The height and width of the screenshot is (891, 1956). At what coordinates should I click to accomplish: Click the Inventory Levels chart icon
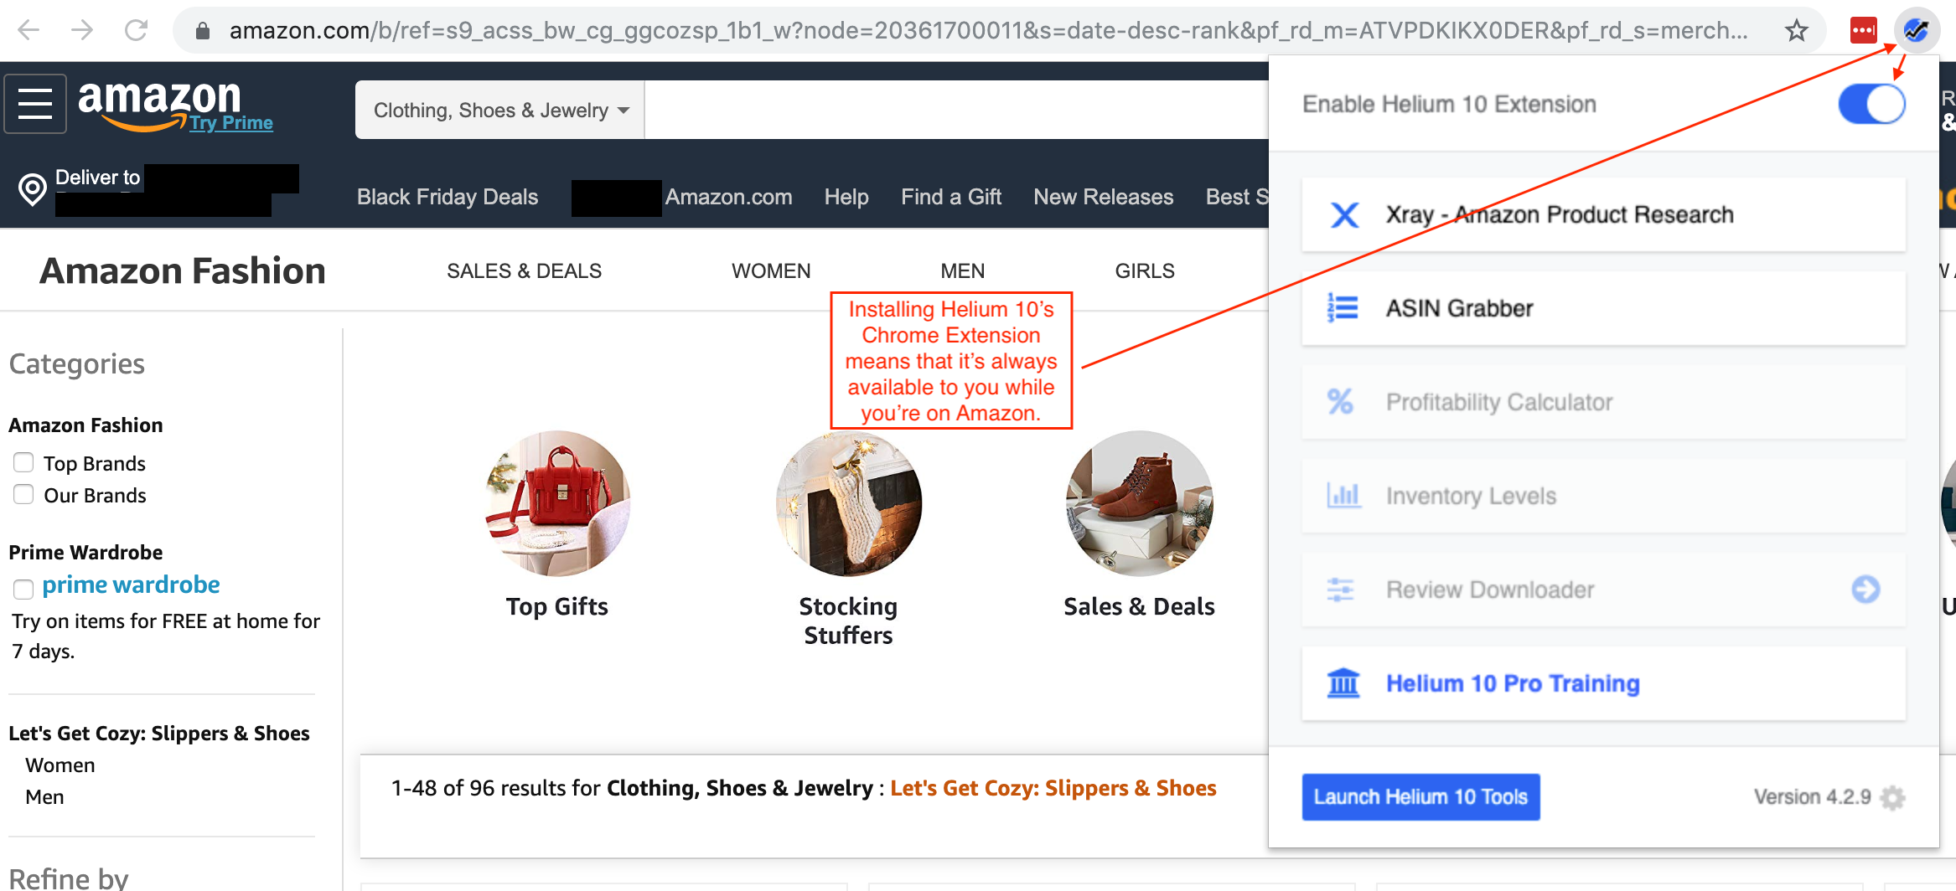1343,496
